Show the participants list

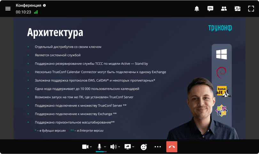[224, 9]
